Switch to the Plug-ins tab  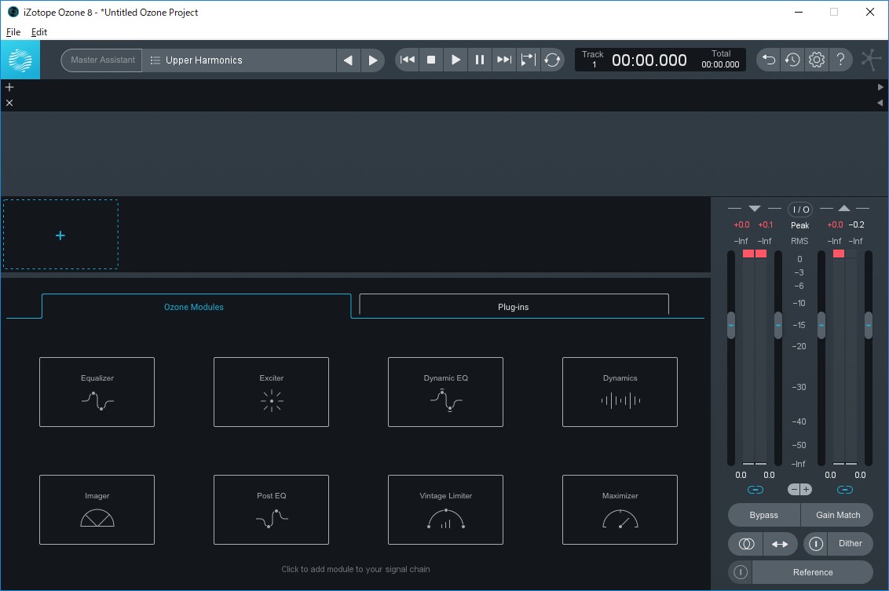pos(513,307)
